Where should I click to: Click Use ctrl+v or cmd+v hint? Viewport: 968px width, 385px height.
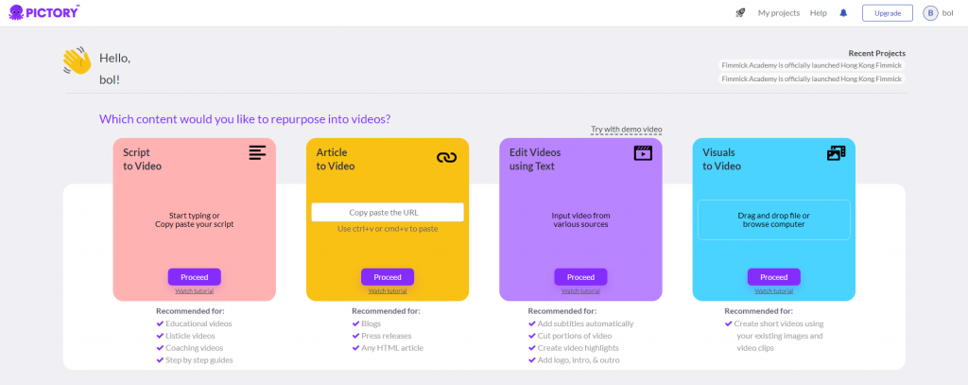coord(388,229)
